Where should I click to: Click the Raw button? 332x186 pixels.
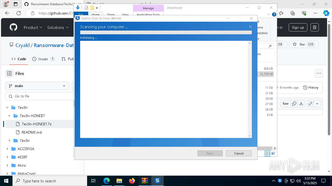286,104
